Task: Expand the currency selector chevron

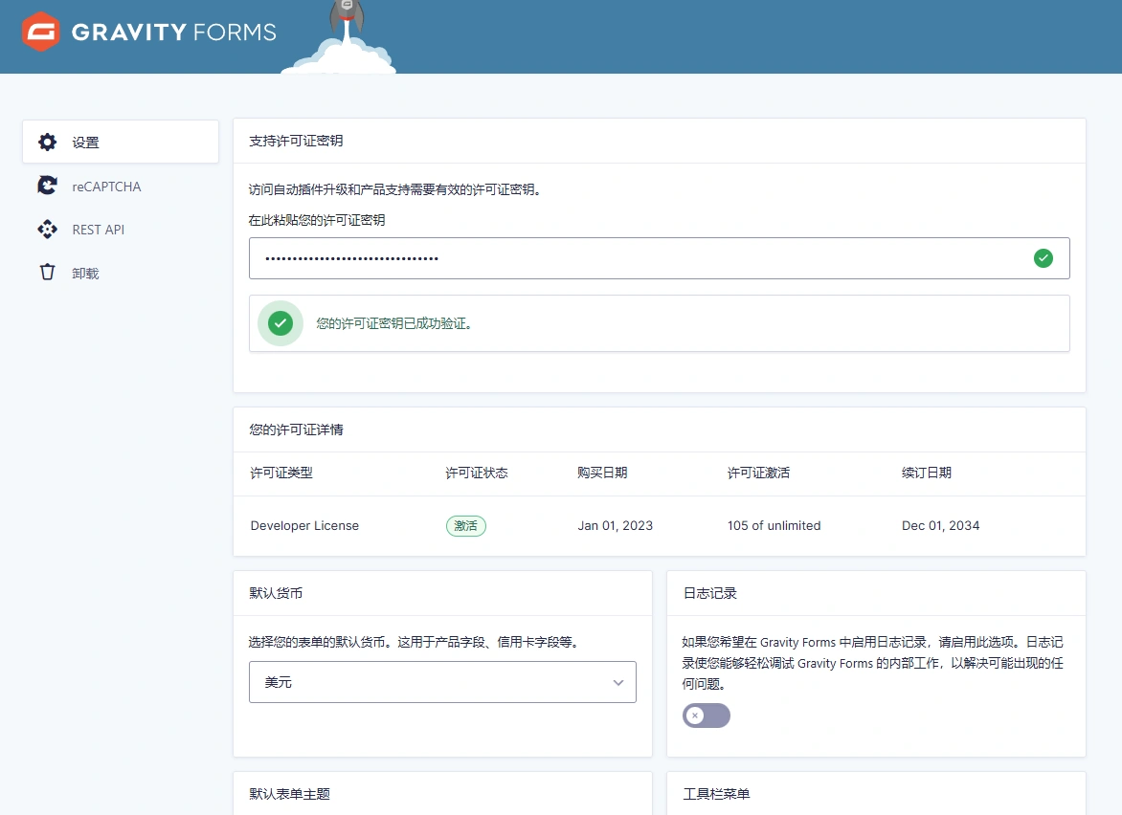Action: click(x=617, y=682)
